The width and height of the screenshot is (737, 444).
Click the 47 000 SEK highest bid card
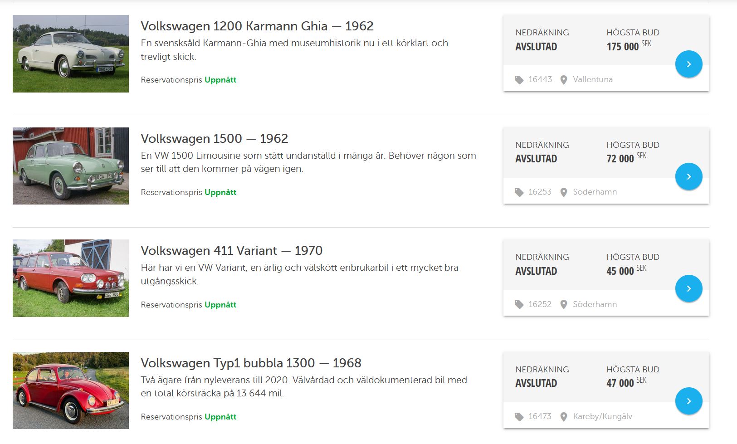(626, 383)
